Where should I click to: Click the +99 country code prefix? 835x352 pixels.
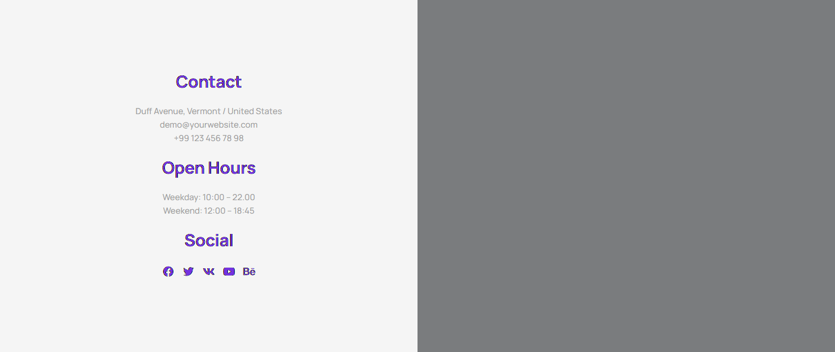pos(181,138)
